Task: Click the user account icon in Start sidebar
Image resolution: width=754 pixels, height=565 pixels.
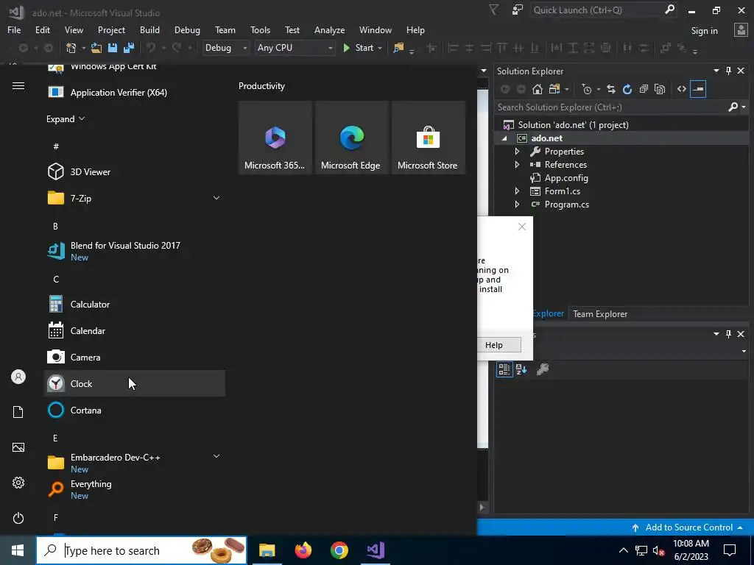Action: tap(18, 377)
